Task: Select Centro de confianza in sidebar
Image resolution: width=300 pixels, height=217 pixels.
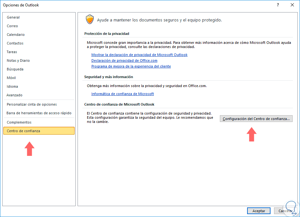Action: click(39, 131)
